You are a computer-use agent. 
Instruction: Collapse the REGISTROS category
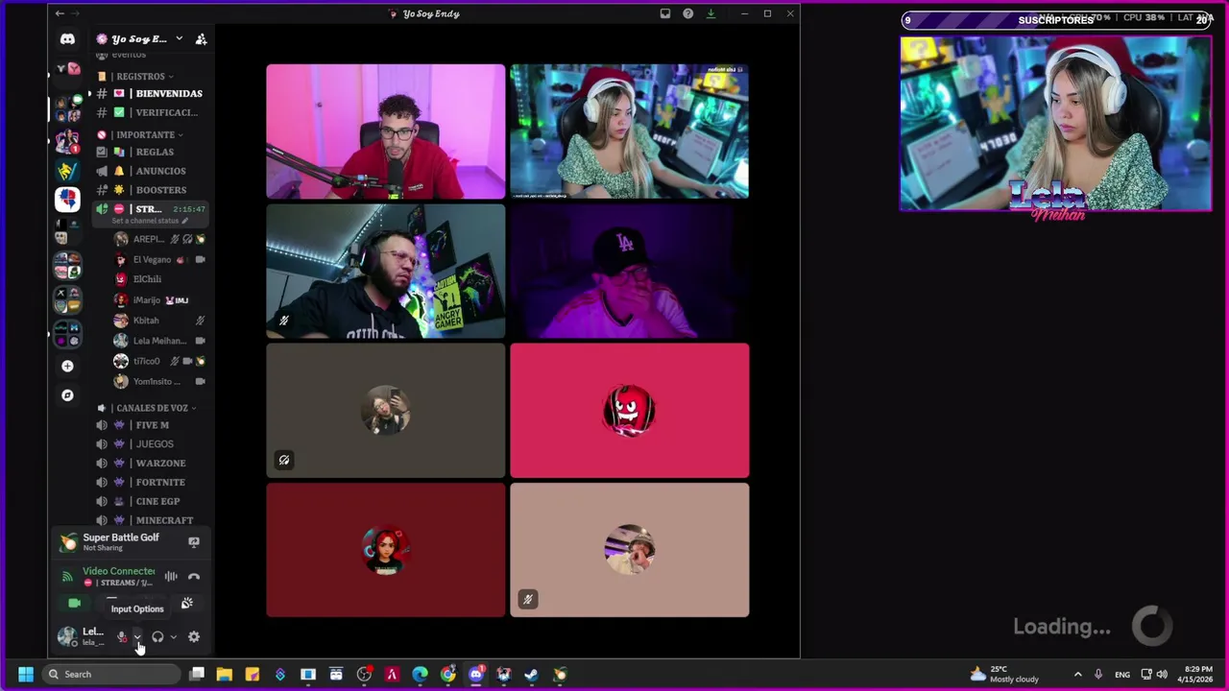click(142, 76)
